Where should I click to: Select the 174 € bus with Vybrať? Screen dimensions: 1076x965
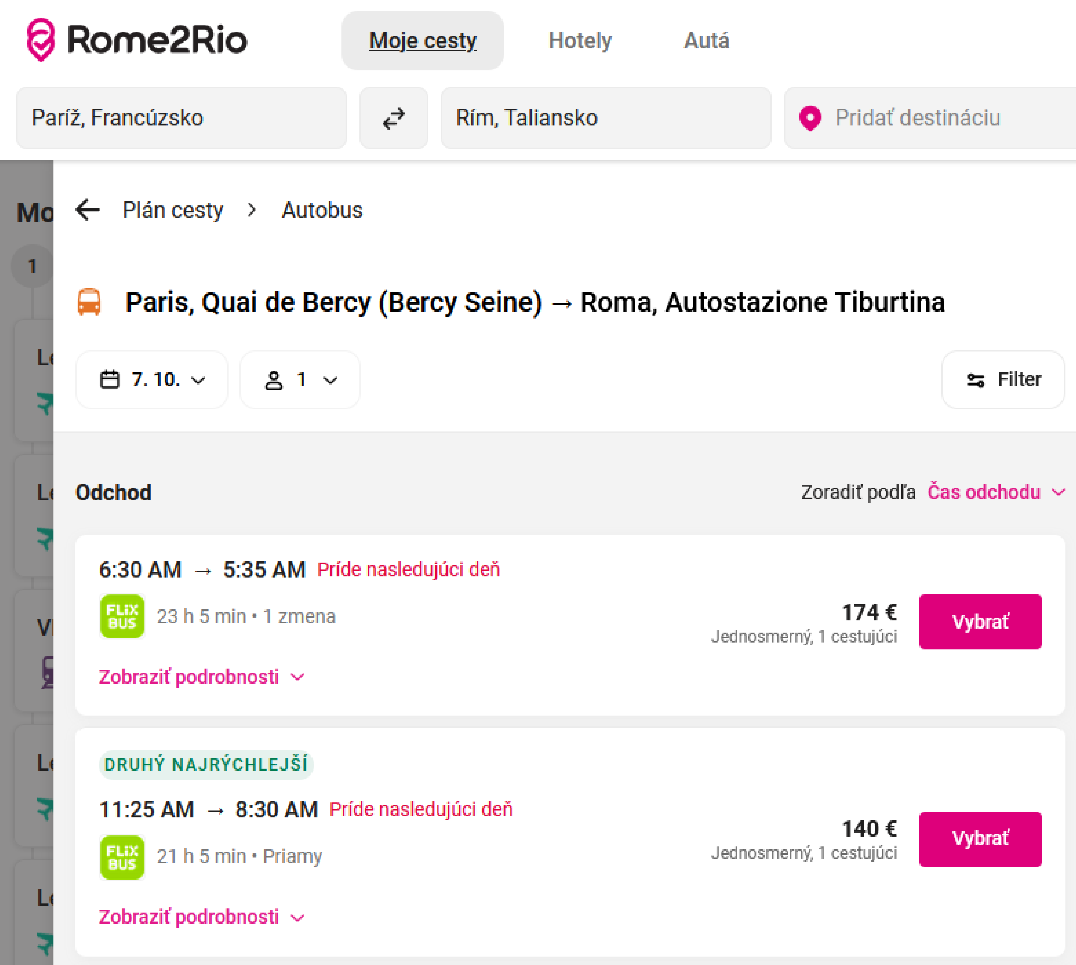pyautogui.click(x=980, y=622)
